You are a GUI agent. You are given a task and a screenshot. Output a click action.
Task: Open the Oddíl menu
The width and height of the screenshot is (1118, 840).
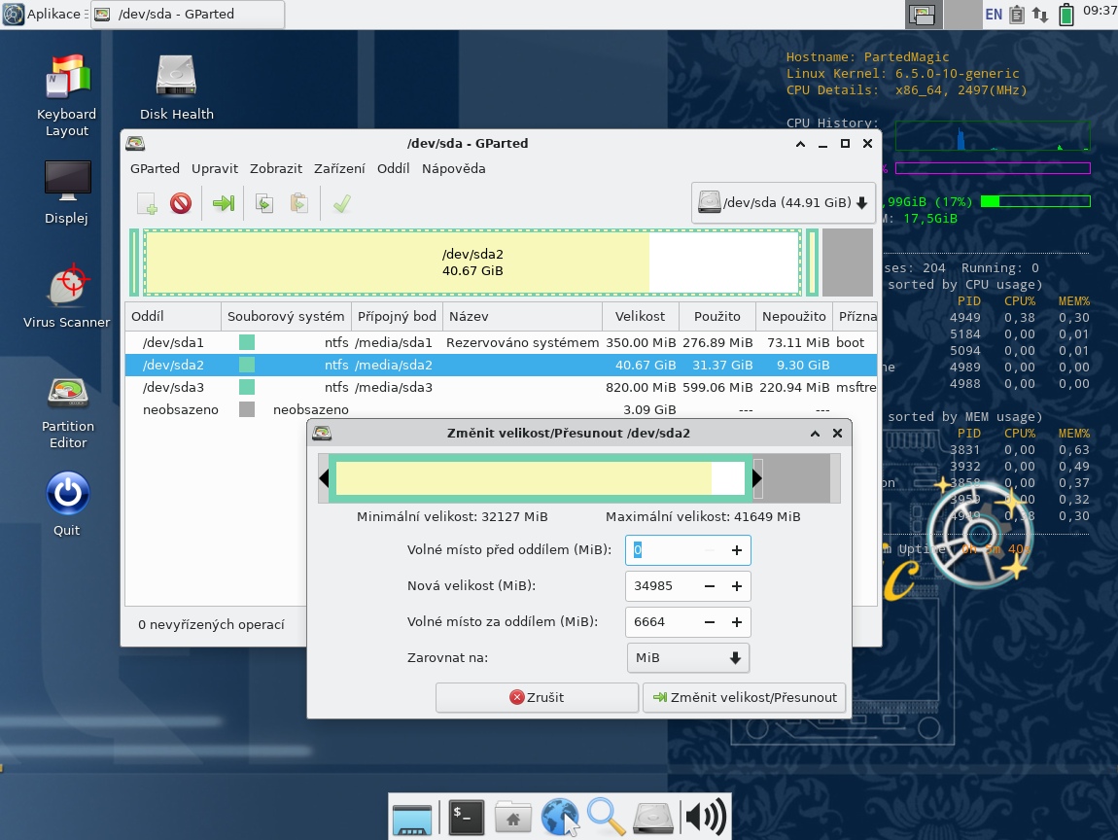393,168
